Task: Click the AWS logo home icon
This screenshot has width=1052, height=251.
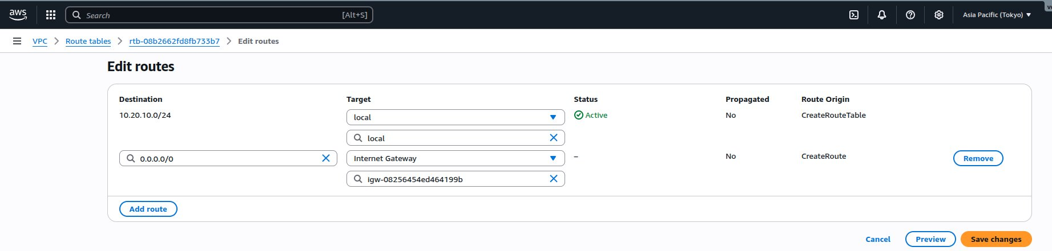Action: coord(18,15)
